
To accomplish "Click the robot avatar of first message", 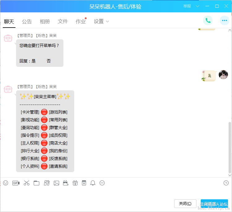I will [8, 38].
